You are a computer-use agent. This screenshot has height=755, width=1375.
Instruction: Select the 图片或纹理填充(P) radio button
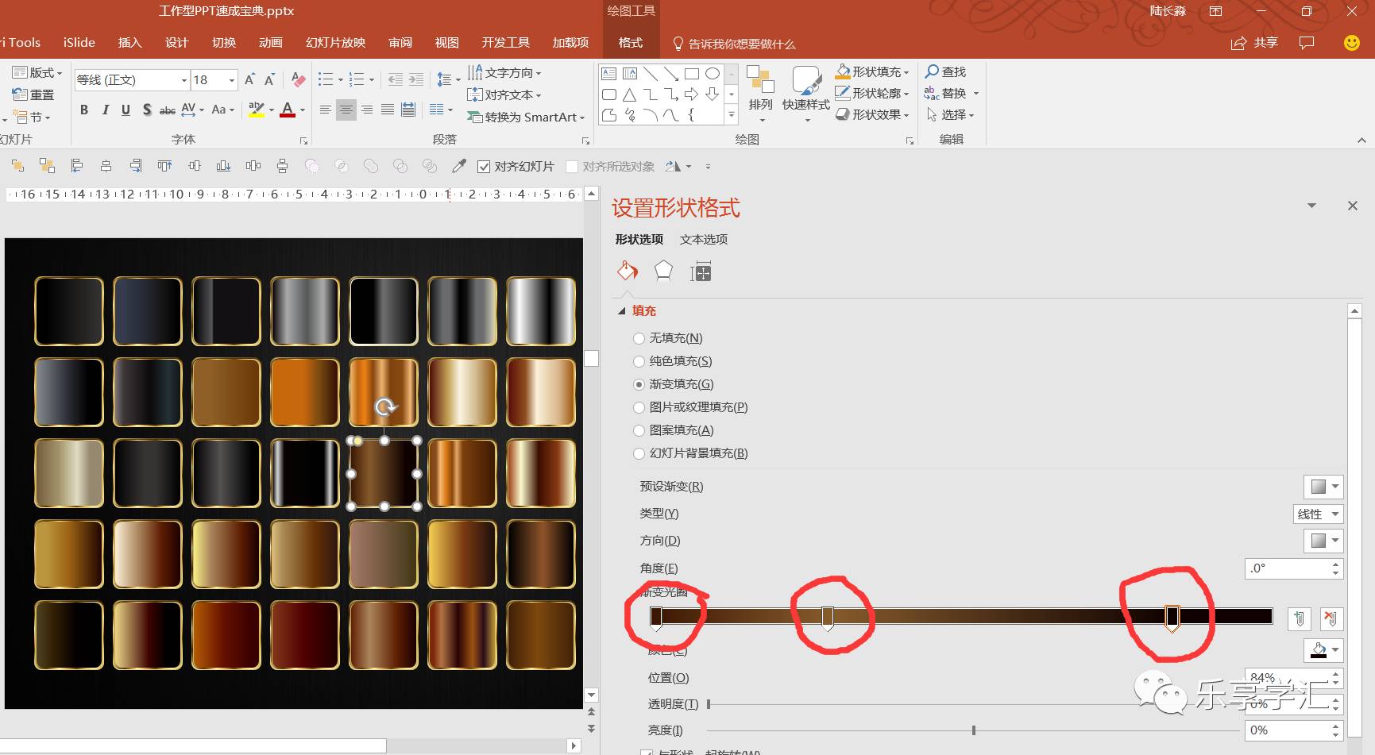pyautogui.click(x=639, y=407)
